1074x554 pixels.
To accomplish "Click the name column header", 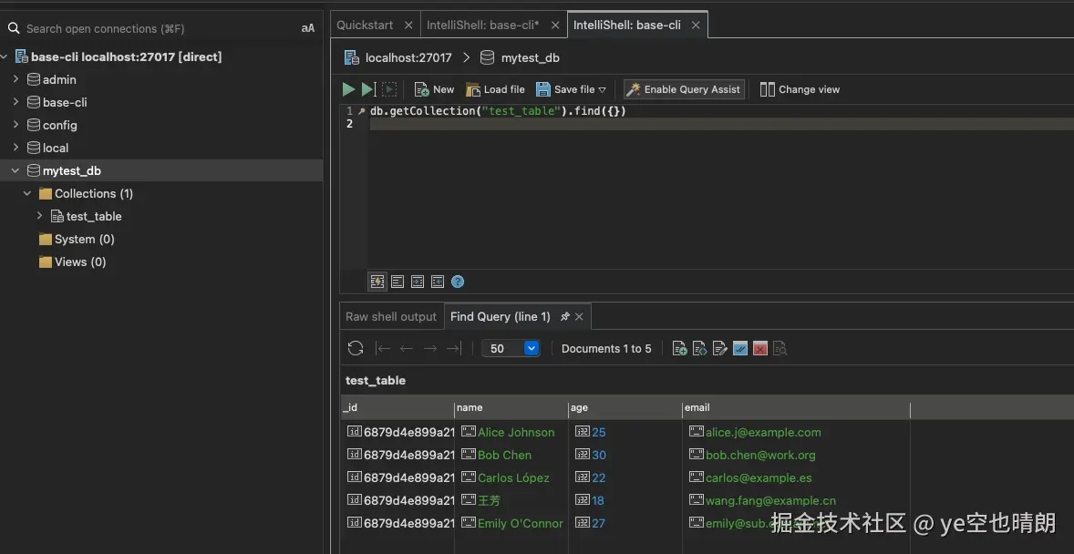I will [x=511, y=407].
